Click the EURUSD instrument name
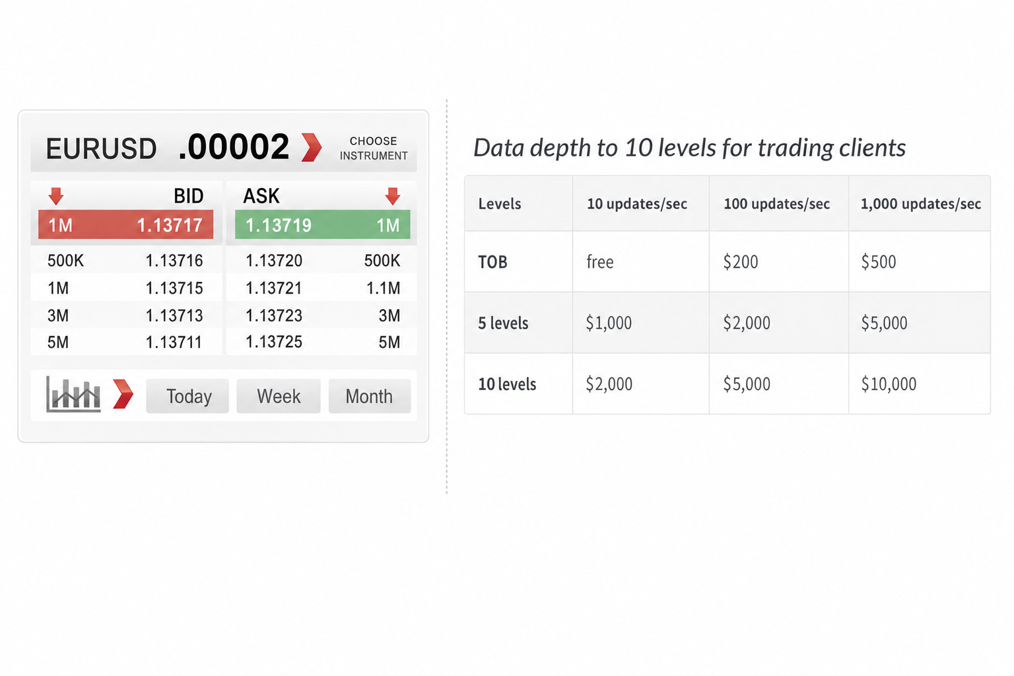The width and height of the screenshot is (1014, 676). (x=101, y=149)
